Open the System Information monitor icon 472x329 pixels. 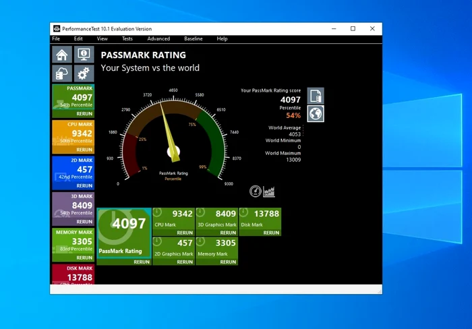click(84, 55)
